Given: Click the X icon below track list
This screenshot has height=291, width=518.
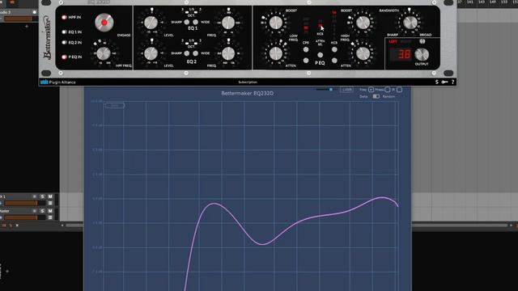Looking at the screenshot, I should (x=17, y=226).
